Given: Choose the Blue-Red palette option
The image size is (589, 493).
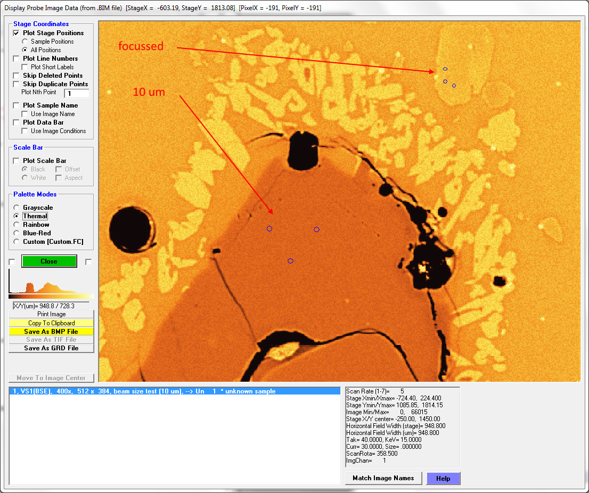Looking at the screenshot, I should (17, 233).
